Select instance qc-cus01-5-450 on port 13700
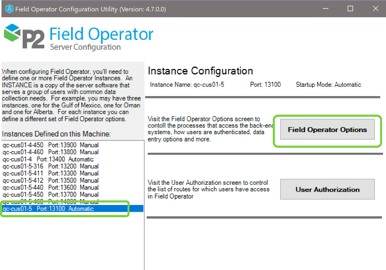The width and height of the screenshot is (386, 270). click(50, 195)
